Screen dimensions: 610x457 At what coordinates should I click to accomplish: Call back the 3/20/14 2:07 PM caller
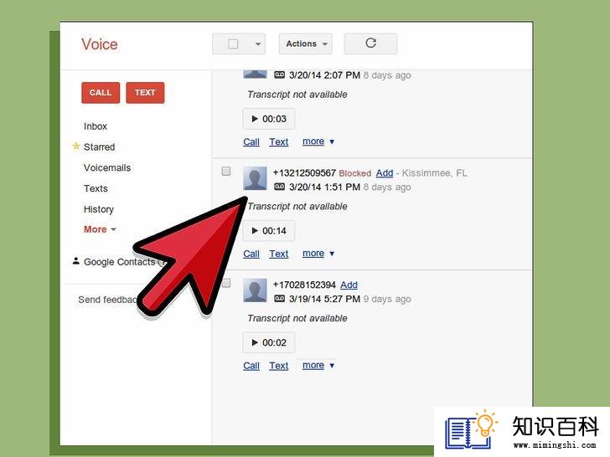click(x=251, y=141)
